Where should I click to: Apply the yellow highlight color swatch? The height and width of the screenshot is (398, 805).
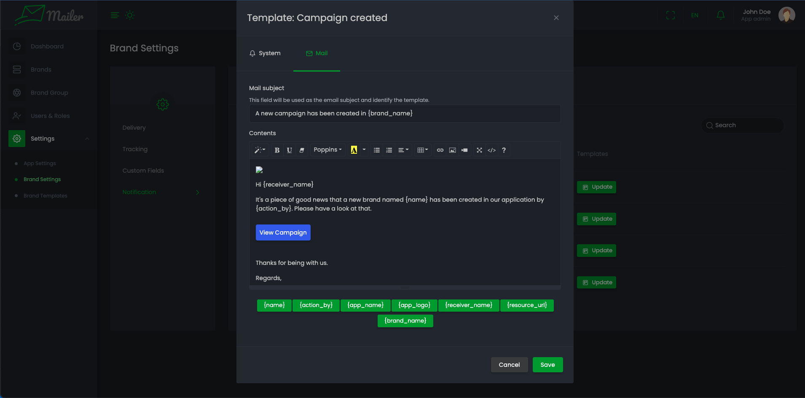[354, 150]
